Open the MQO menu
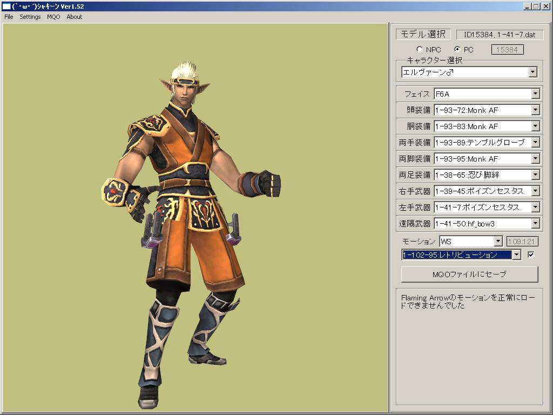 coord(53,17)
